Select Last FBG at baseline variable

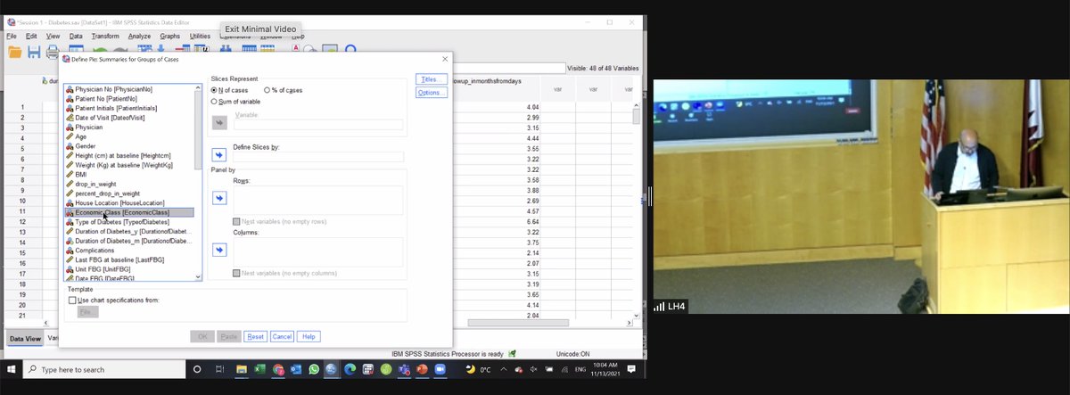click(x=120, y=259)
